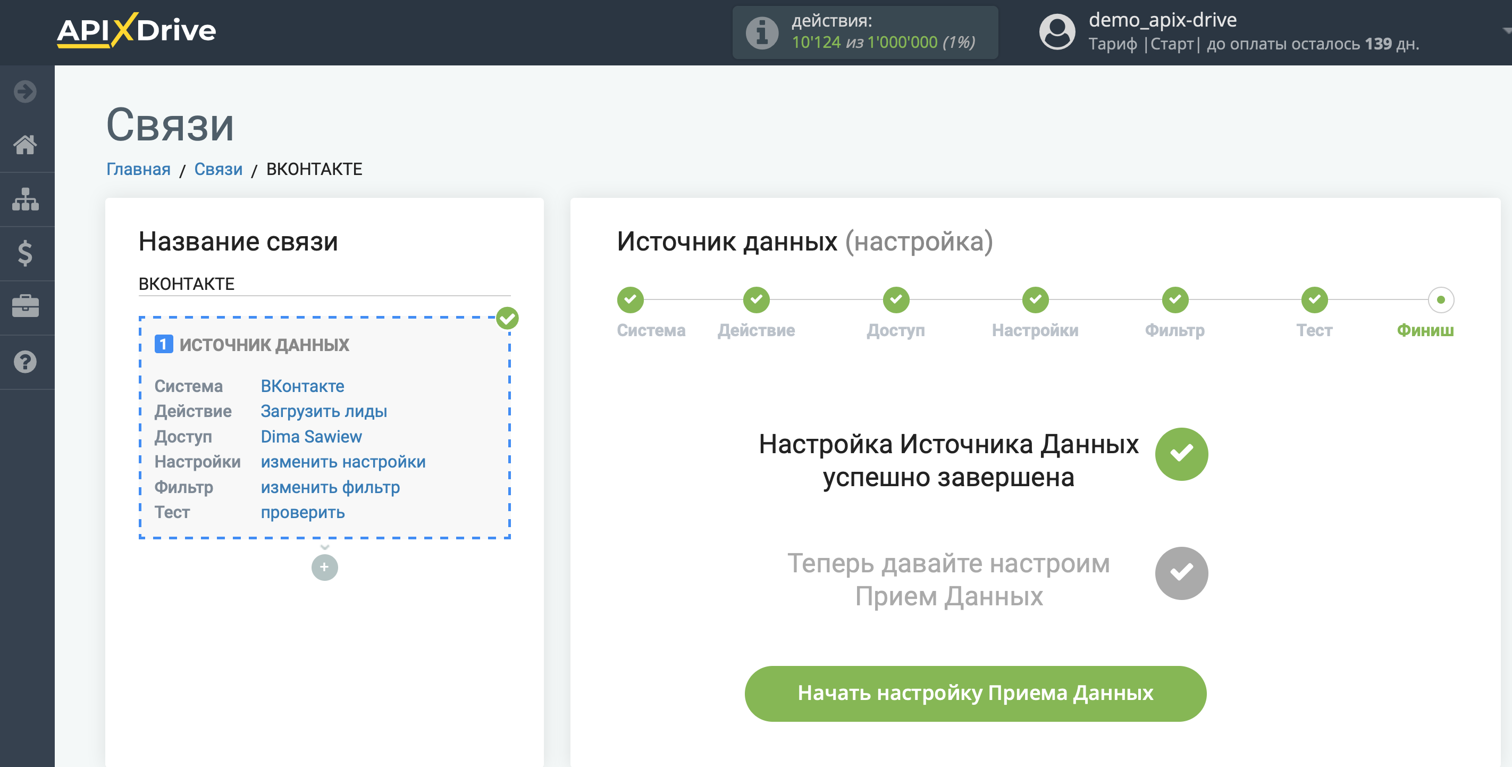Click the Настройка Источника Данных успешно завершена text
This screenshot has width=1512, height=767.
click(948, 461)
